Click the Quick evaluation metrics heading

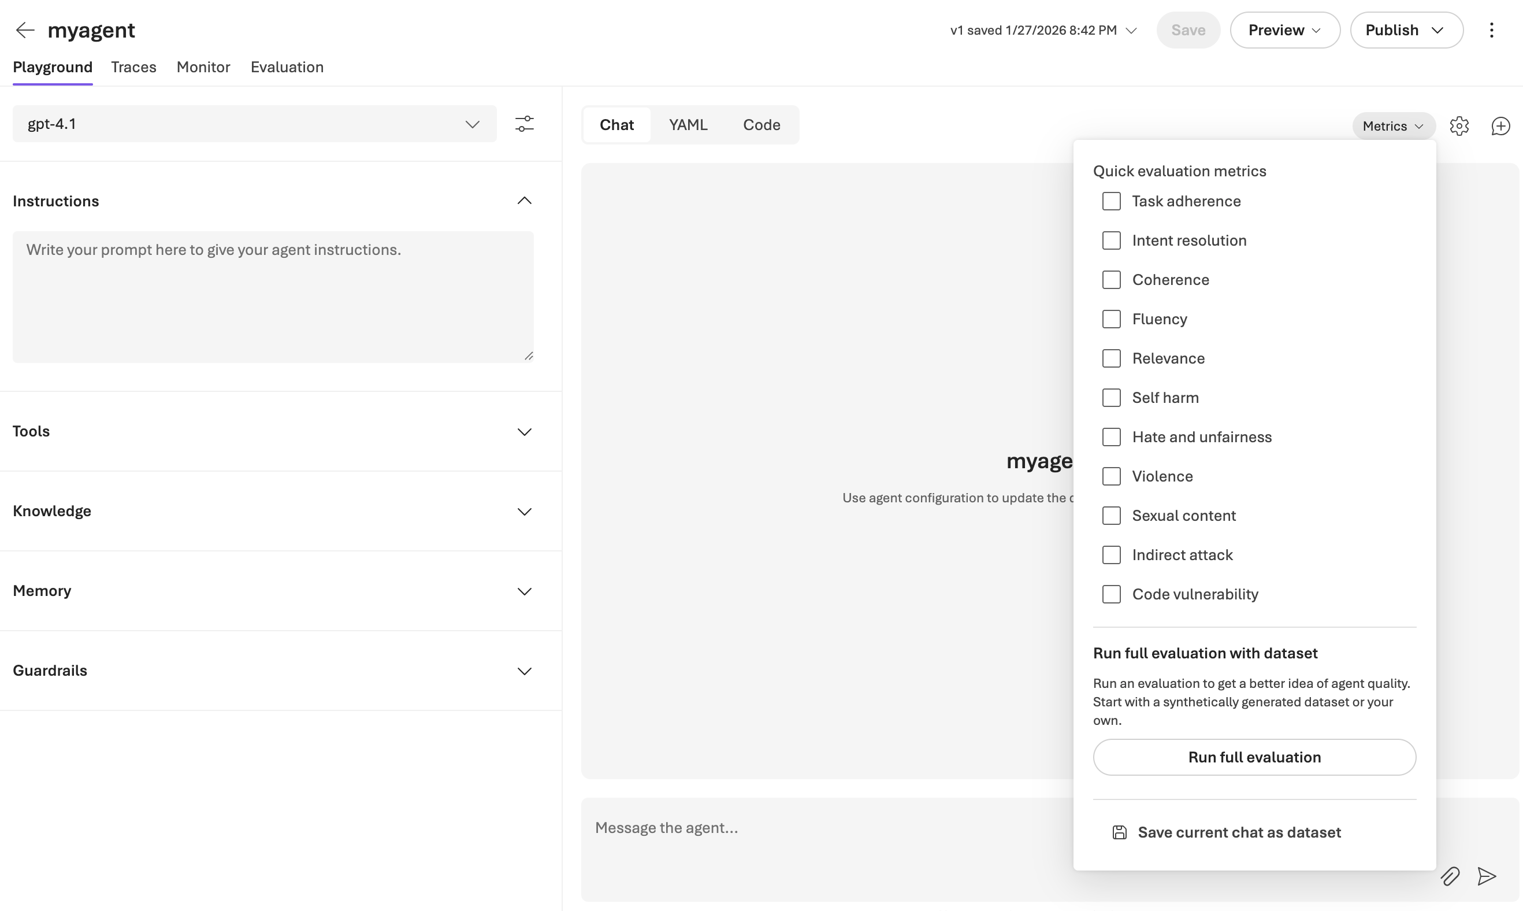tap(1179, 171)
